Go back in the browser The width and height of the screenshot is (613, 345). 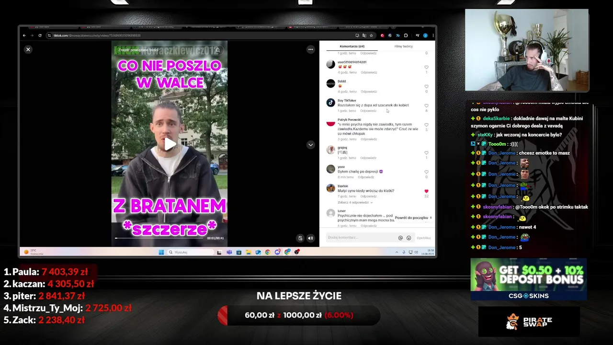[x=24, y=35]
